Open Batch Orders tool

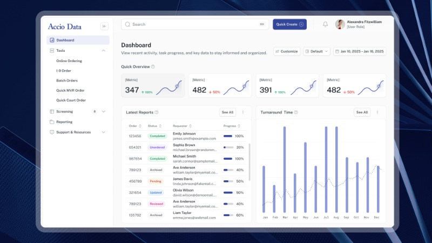[67, 80]
